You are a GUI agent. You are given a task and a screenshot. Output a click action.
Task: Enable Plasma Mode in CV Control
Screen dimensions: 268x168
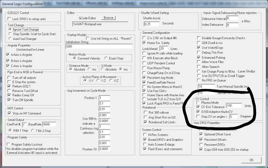(x=198, y=102)
